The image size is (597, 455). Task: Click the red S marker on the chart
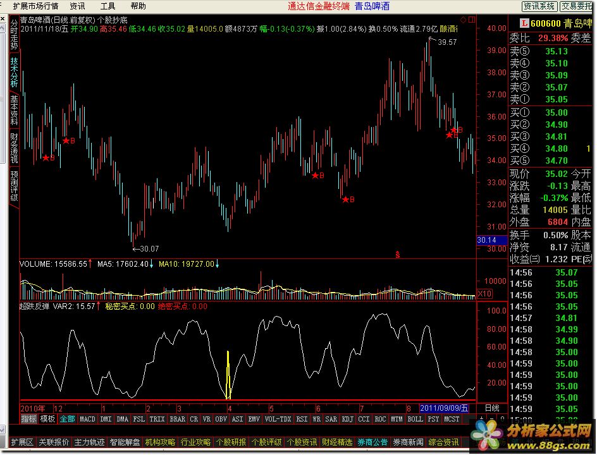(398, 254)
